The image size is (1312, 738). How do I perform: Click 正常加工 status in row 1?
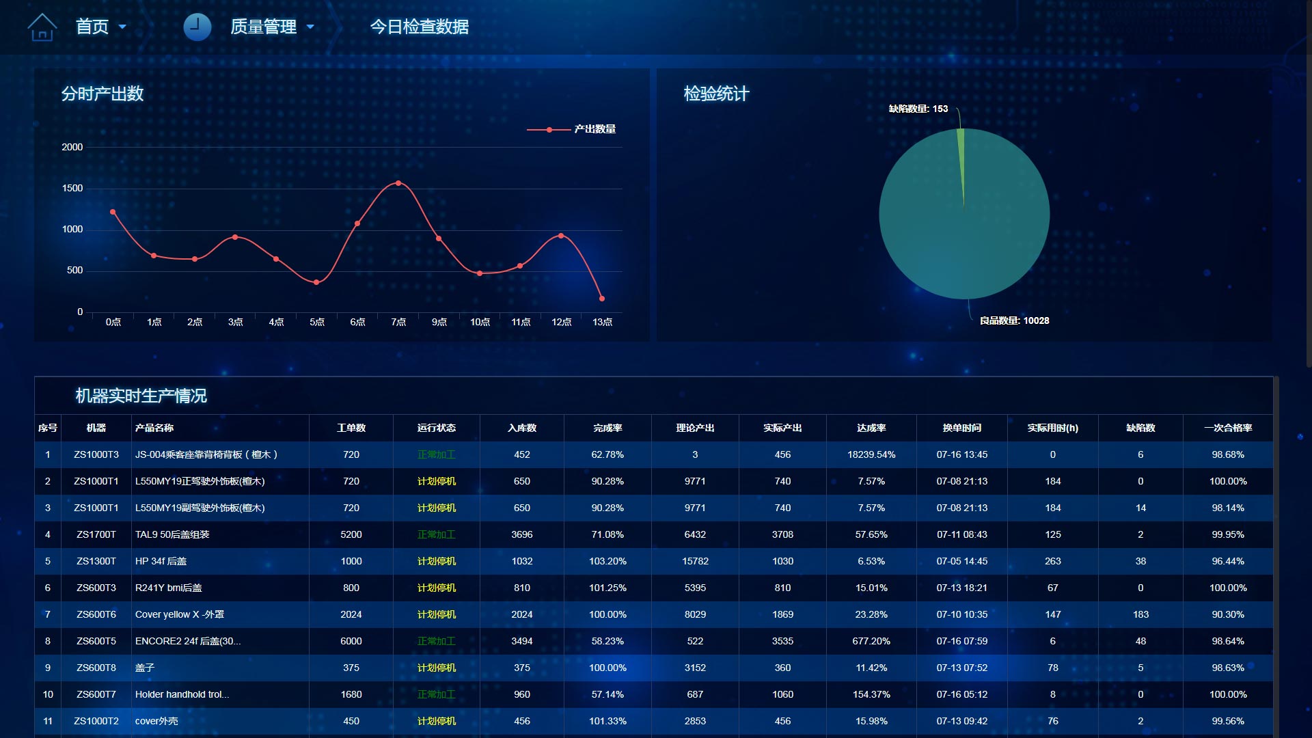pos(436,454)
